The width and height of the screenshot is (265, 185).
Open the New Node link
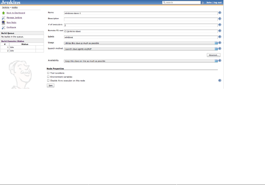[11, 23]
